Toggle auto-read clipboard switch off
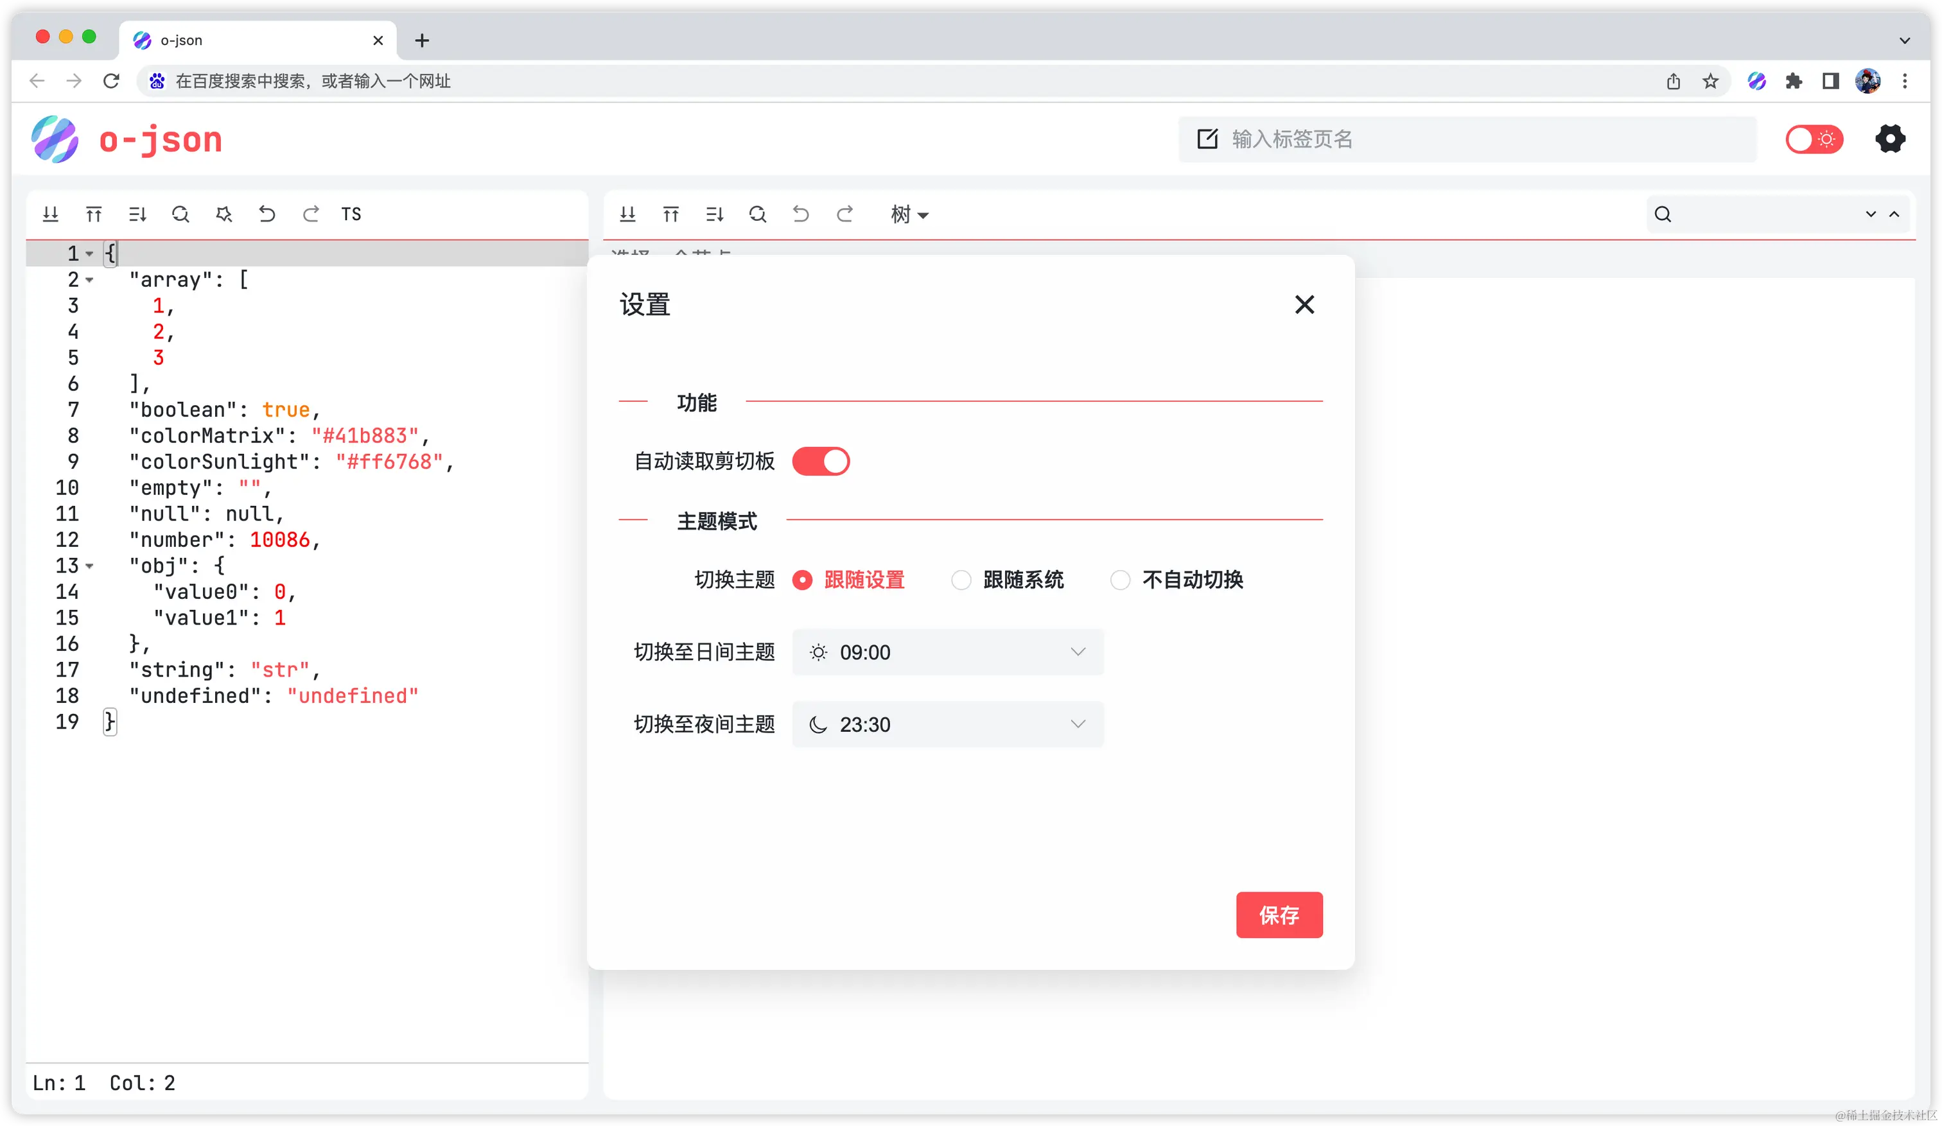The height and width of the screenshot is (1126, 1942). tap(821, 462)
